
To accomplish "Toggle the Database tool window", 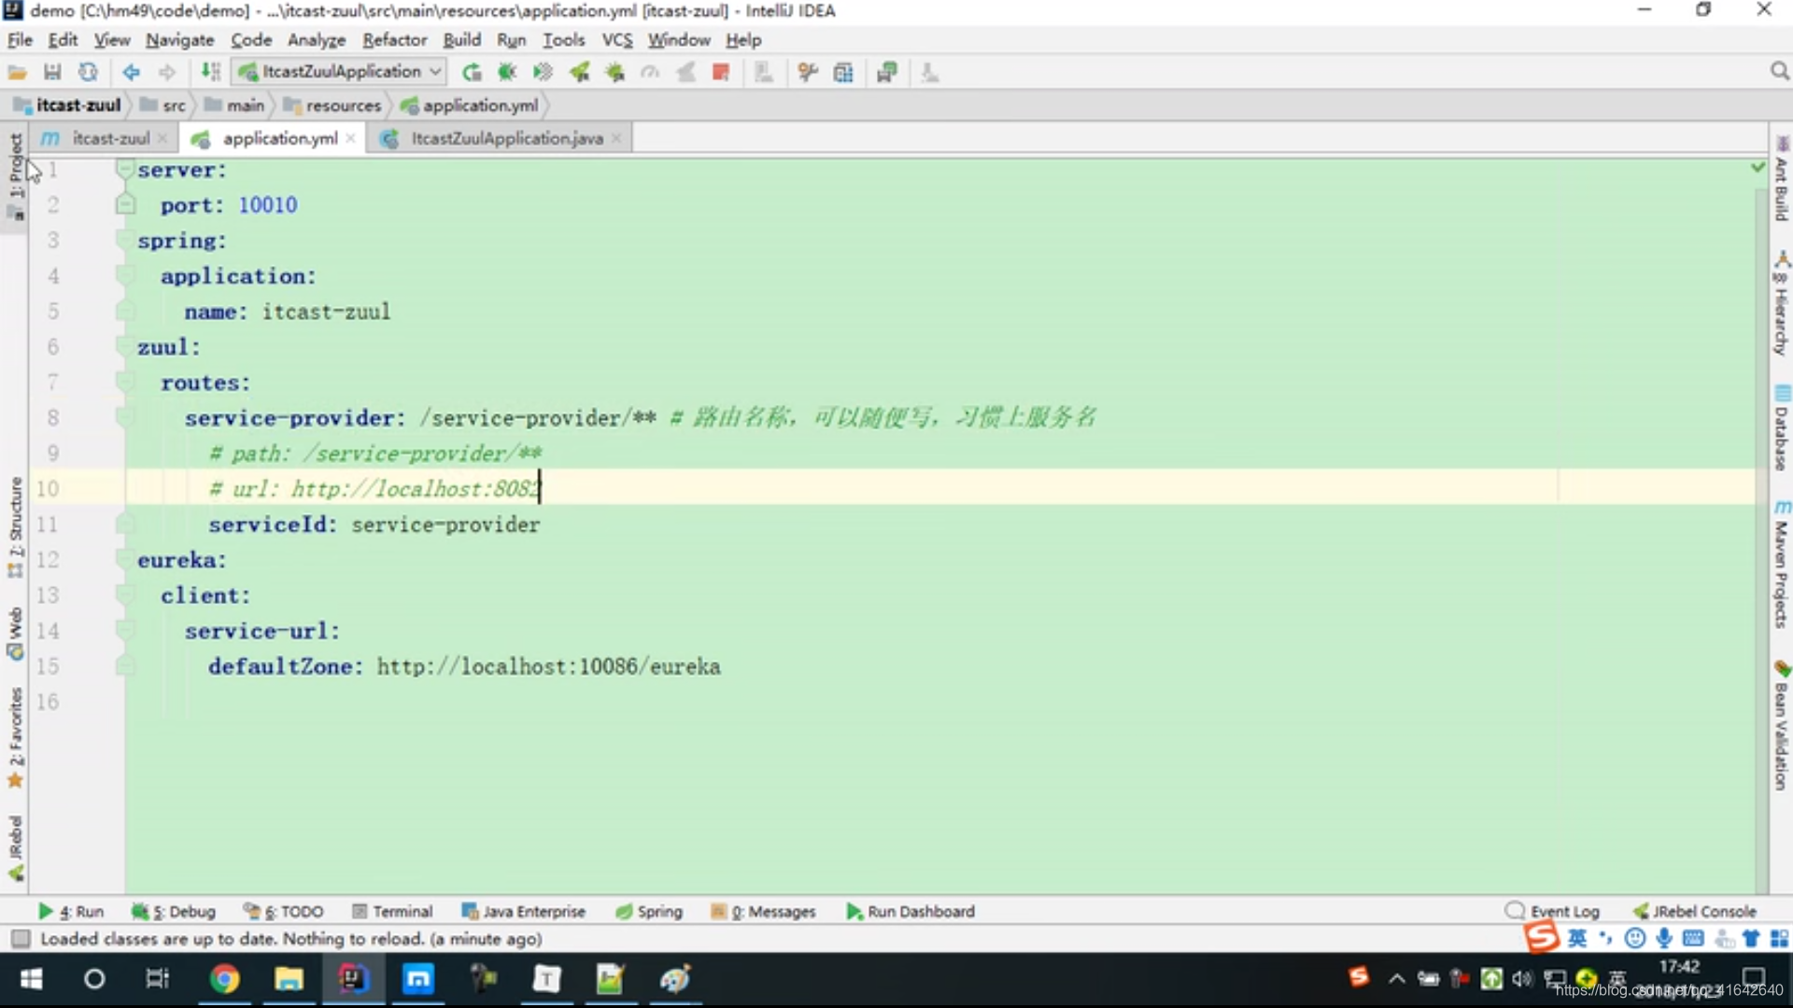I will pos(1781,427).
